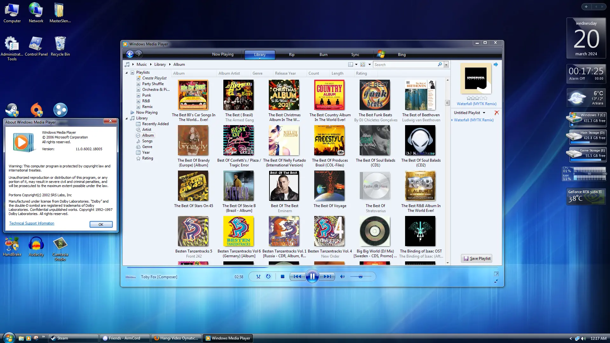Switch to full screen view icon
The width and height of the screenshot is (610, 343).
(x=496, y=274)
